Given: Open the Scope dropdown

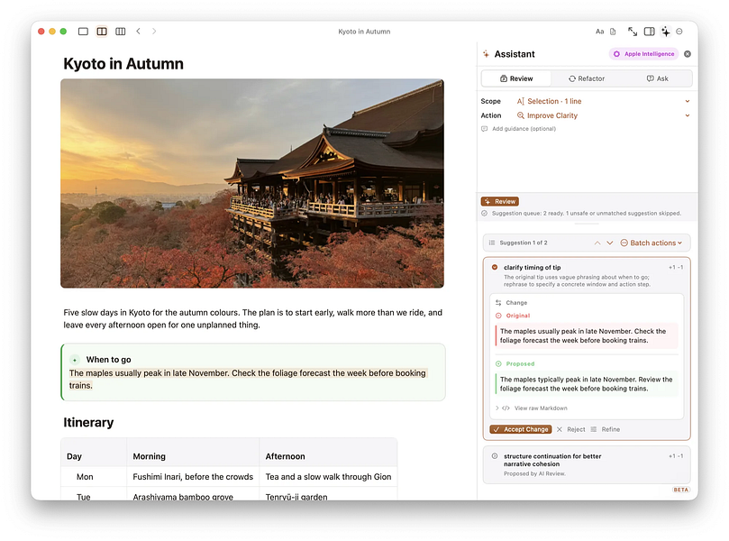Looking at the screenshot, I should [603, 101].
